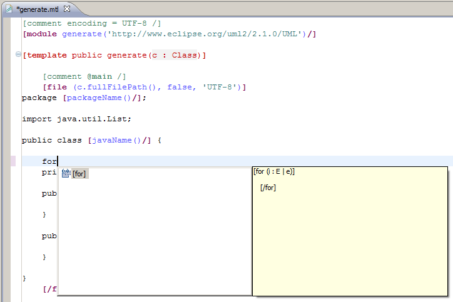This screenshot has height=302, width=453.
Task: Click the comment @main line
Action: 84,76
